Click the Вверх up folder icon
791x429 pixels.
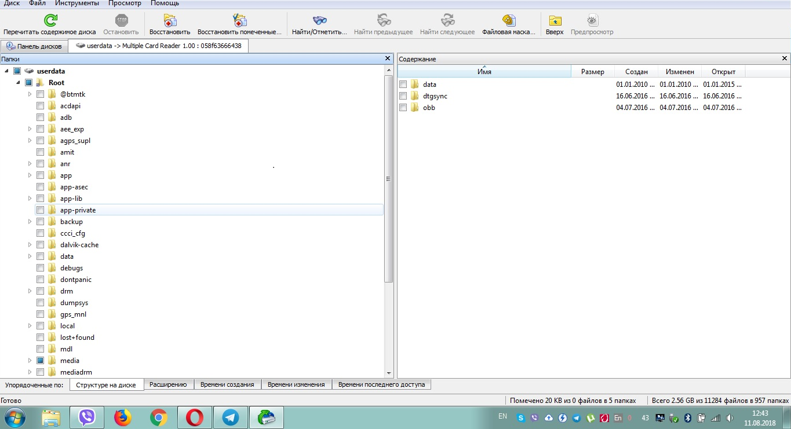[x=555, y=21]
